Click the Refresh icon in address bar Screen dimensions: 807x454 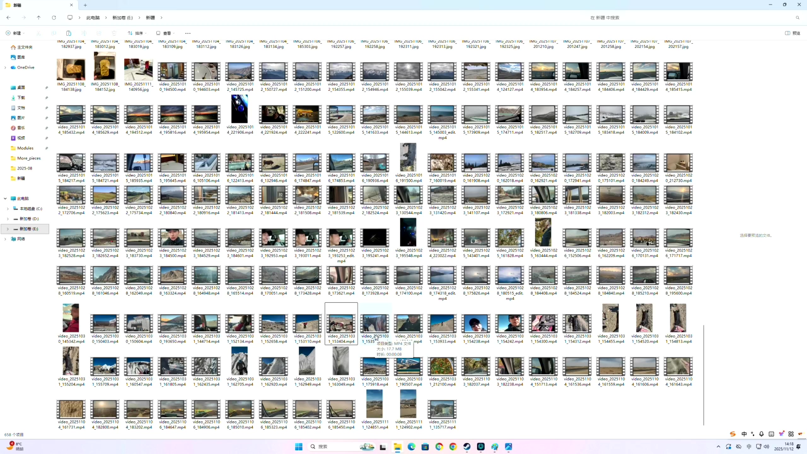pyautogui.click(x=54, y=18)
